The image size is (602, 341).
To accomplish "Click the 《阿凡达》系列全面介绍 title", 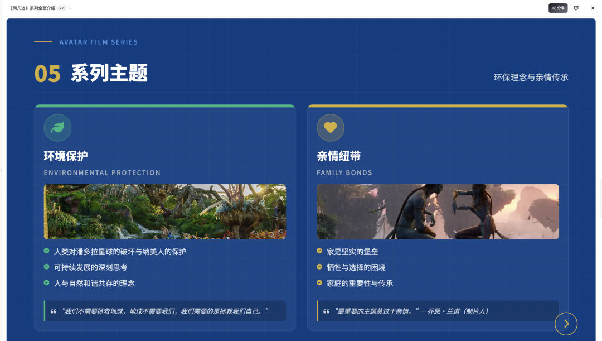I will point(33,8).
